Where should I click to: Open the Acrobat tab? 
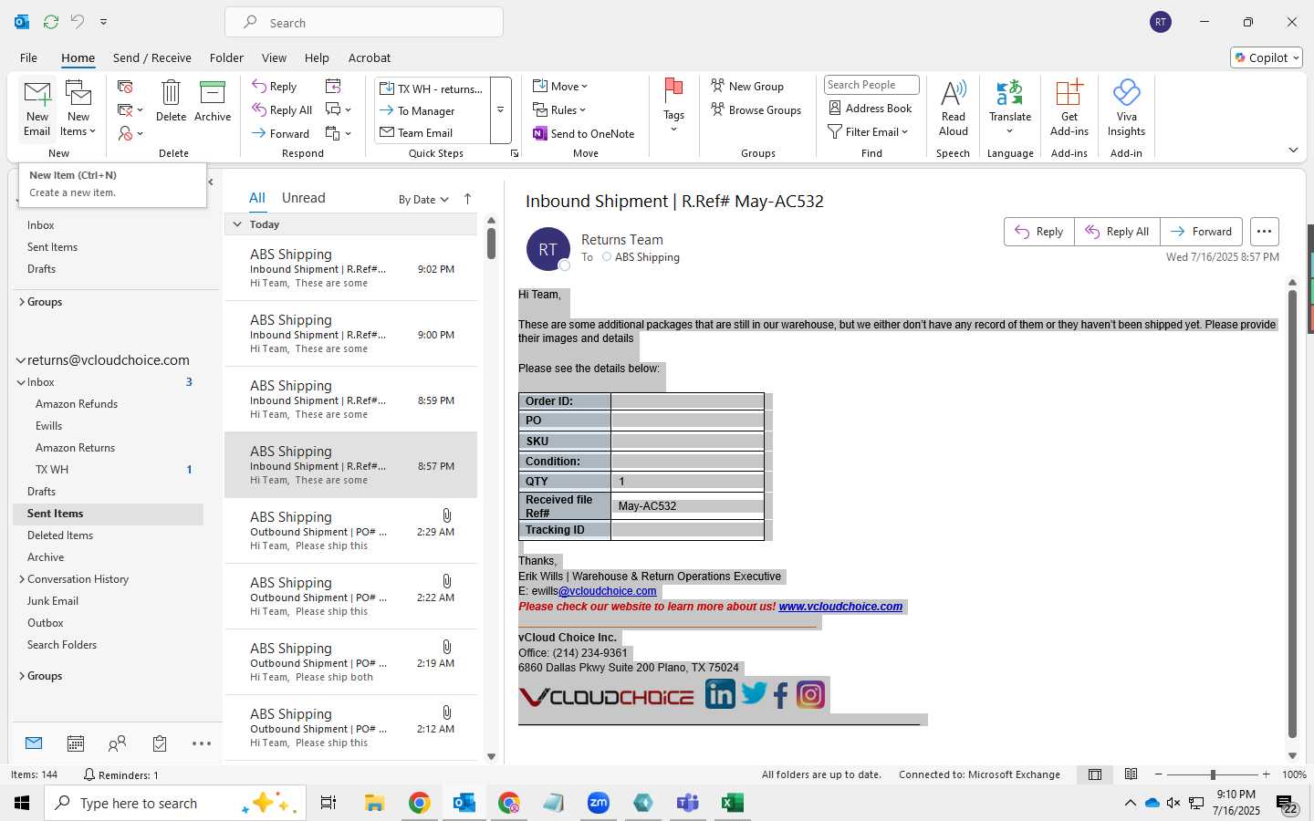[370, 57]
